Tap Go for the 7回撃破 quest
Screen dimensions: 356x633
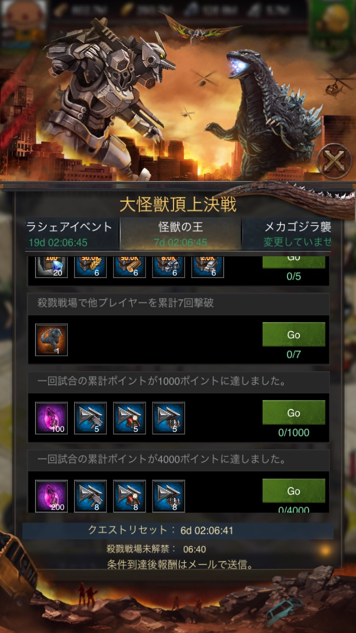(x=294, y=334)
